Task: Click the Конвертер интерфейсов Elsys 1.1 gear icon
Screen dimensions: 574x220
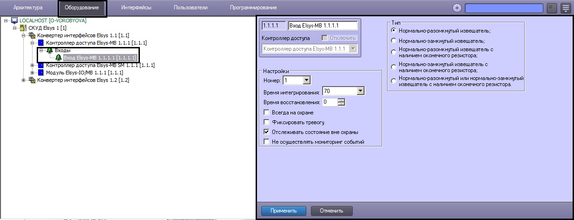Action: coord(32,35)
